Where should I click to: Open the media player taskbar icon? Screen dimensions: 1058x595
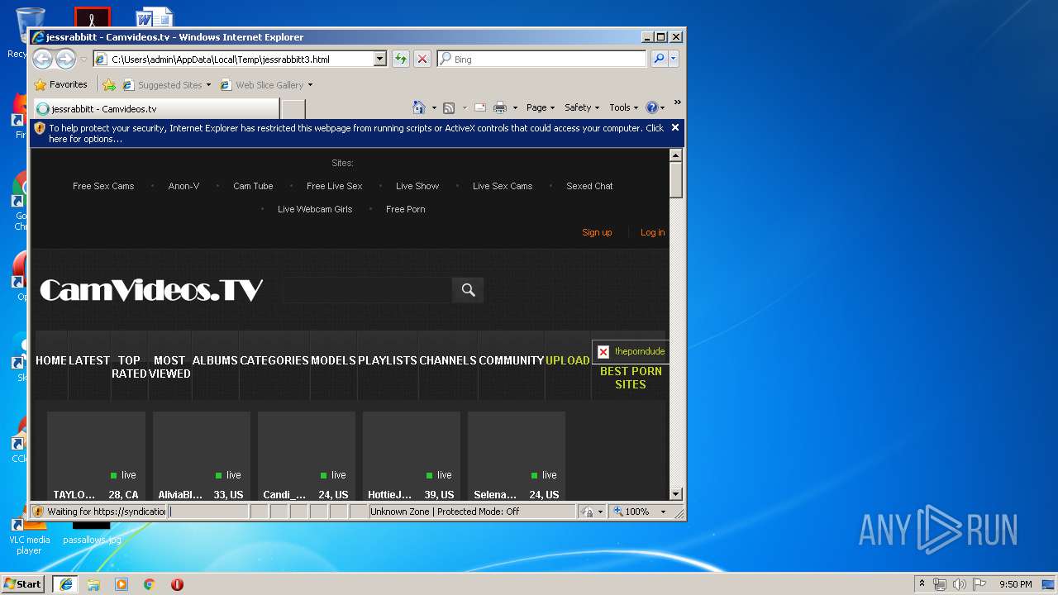(x=122, y=584)
